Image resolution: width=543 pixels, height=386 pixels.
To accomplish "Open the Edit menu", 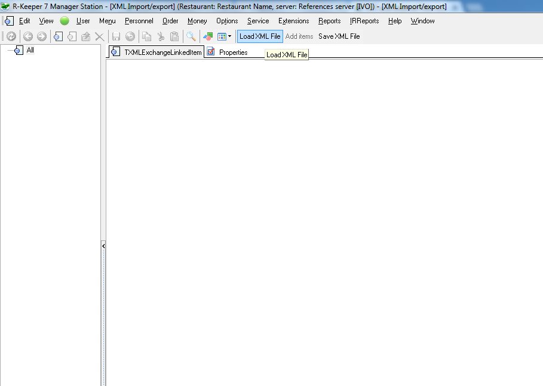I will tap(24, 21).
